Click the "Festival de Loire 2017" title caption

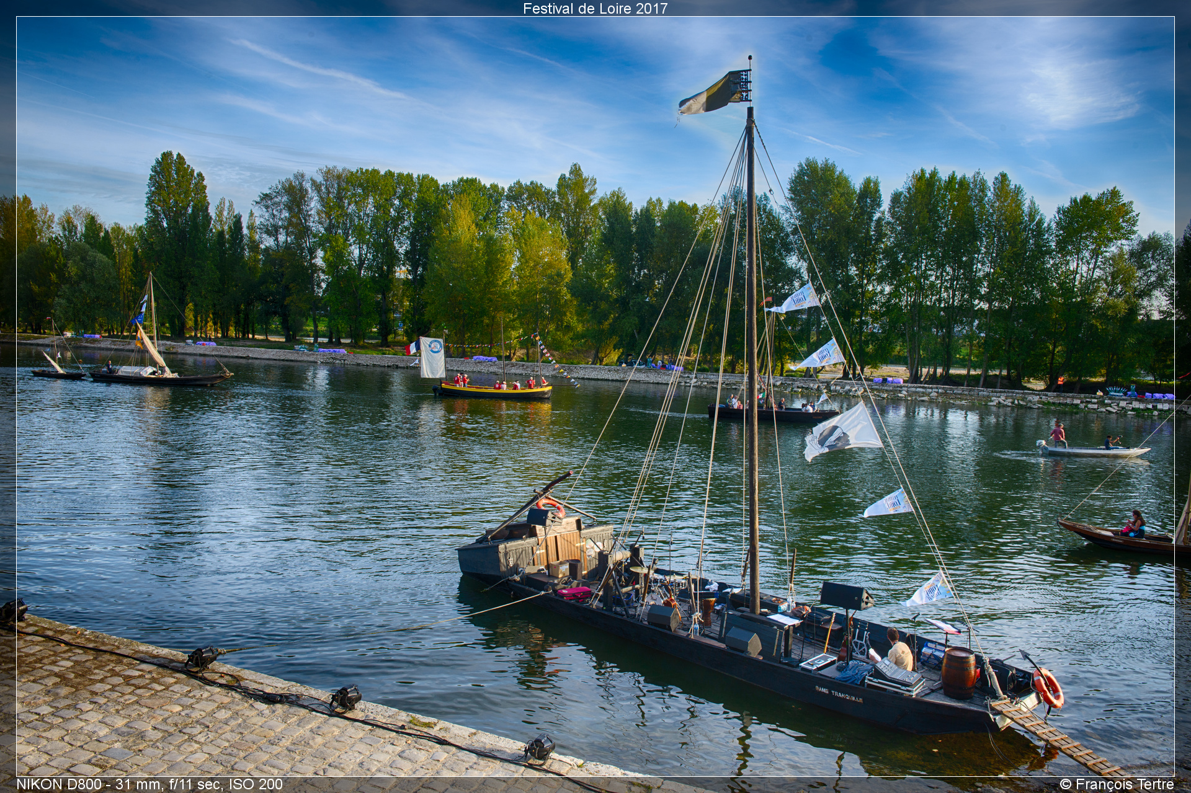pyautogui.click(x=595, y=8)
